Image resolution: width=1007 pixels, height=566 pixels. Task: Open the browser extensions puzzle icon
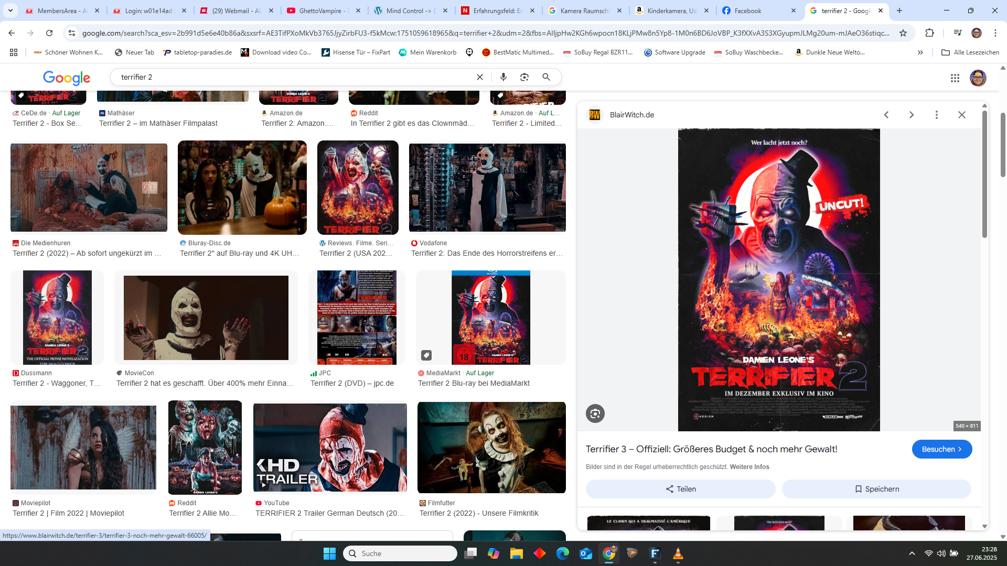click(x=929, y=33)
